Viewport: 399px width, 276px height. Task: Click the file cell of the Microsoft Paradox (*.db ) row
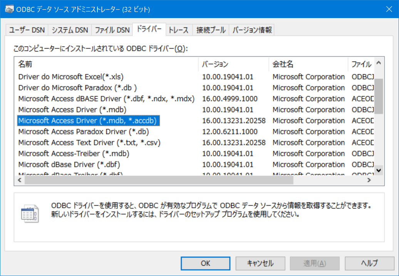coord(363,88)
